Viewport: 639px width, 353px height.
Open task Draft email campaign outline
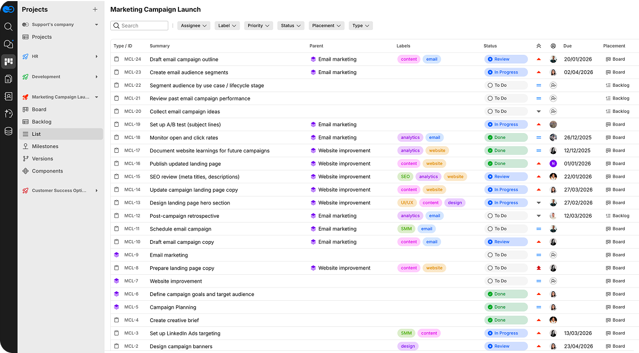point(184,59)
